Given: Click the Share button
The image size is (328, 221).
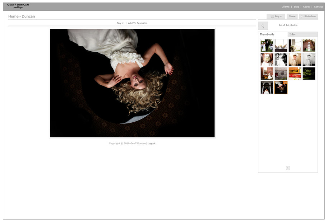Looking at the screenshot, I should pos(292,16).
